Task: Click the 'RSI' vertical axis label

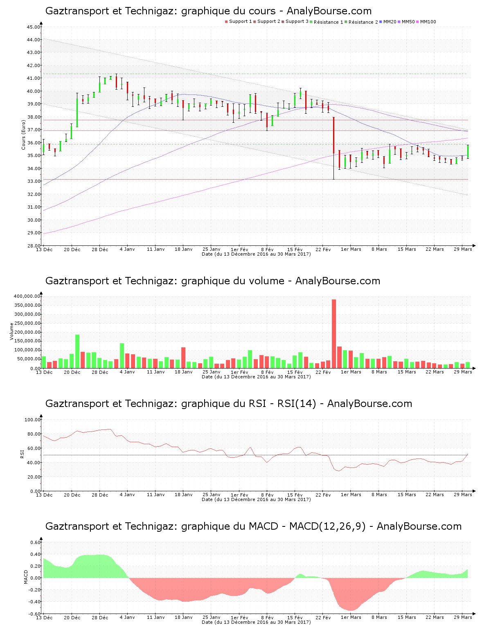Action: [23, 454]
